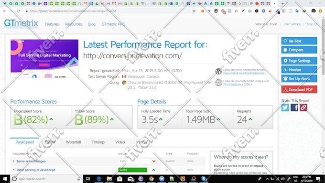Switch to the Waterfall tab
The height and width of the screenshot is (183, 325).
[x=73, y=142]
